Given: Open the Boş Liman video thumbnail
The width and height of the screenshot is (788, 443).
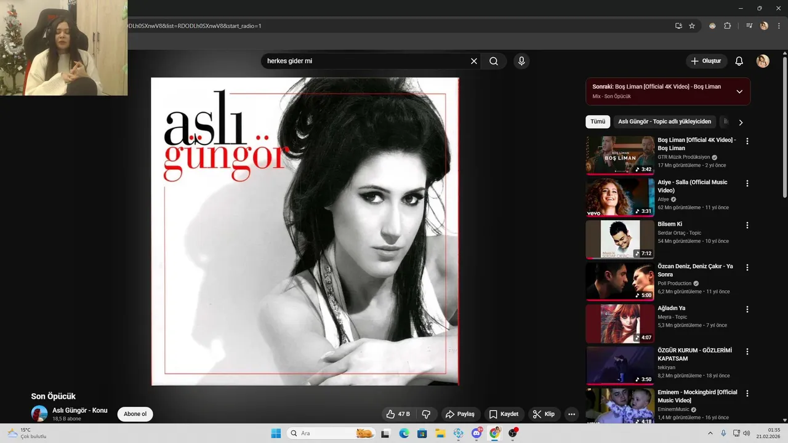Looking at the screenshot, I should [620, 155].
